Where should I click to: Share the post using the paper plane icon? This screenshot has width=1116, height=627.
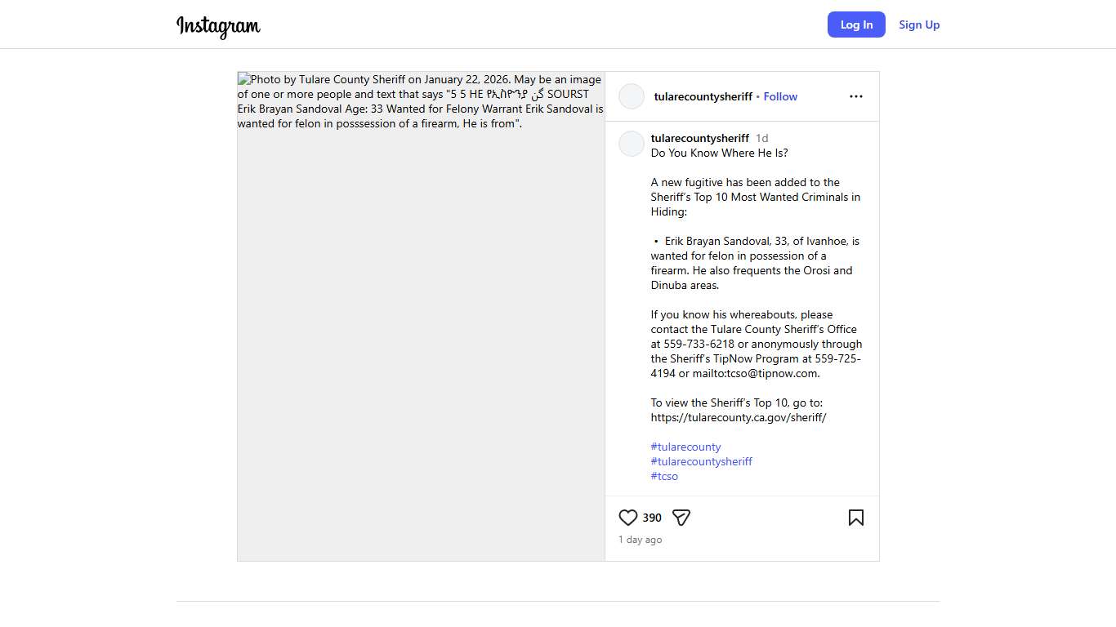681,518
